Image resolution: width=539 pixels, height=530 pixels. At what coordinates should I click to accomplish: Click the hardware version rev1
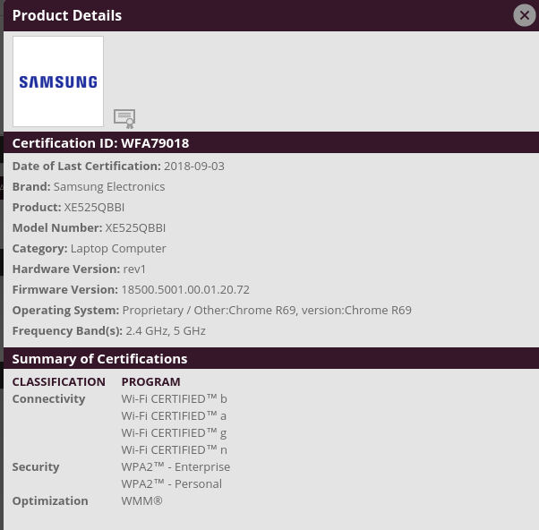134,269
